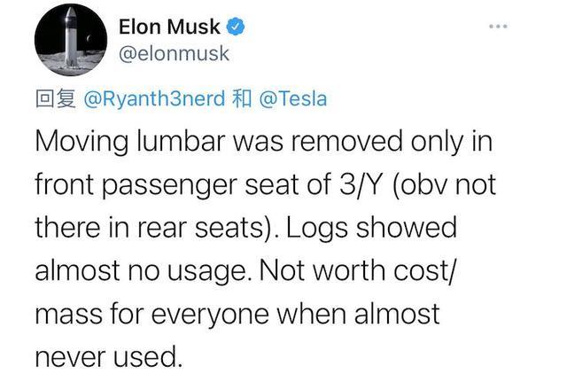Image resolution: width=567 pixels, height=382 pixels.
Task: Click the moon in the avatar image
Action: point(89,37)
